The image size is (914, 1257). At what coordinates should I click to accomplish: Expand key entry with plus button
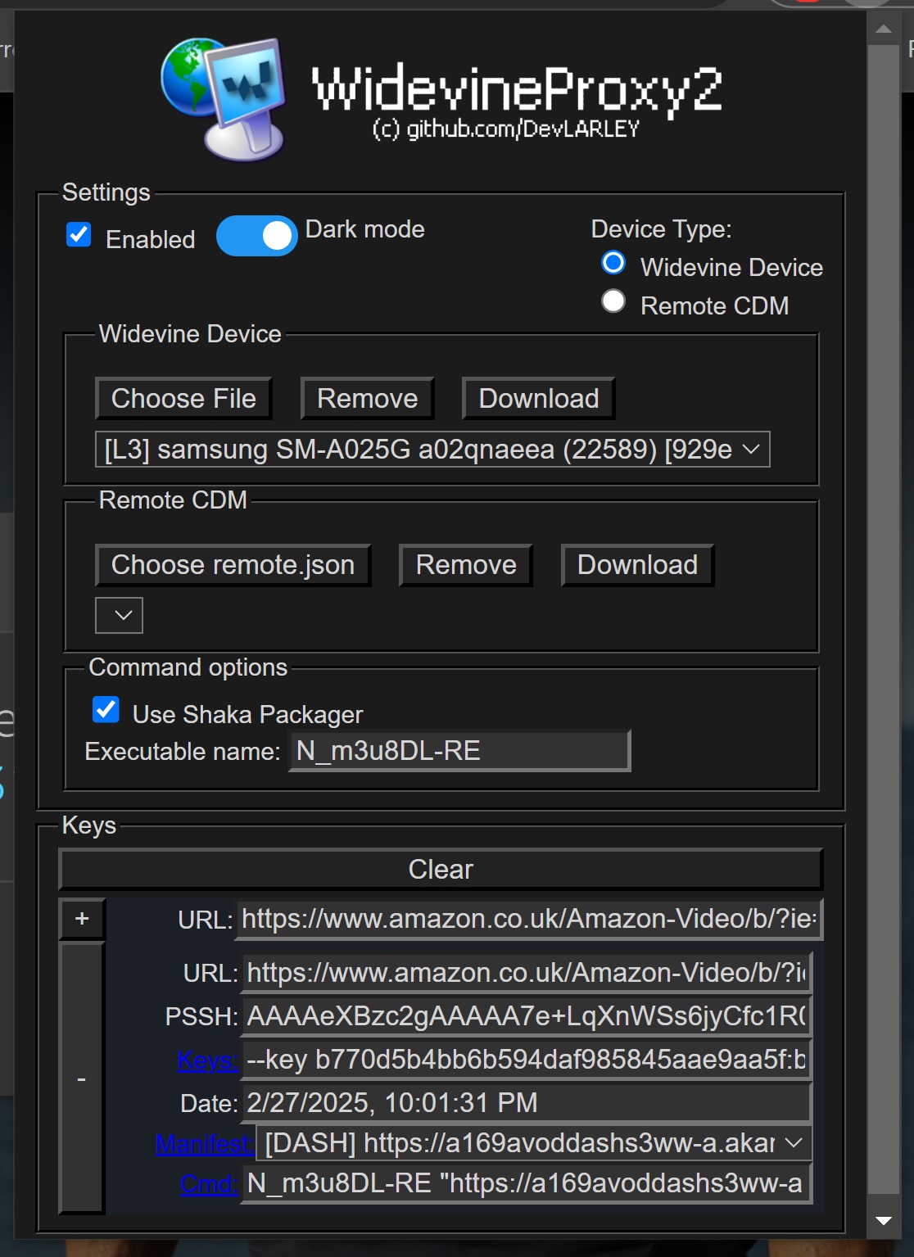tap(82, 919)
